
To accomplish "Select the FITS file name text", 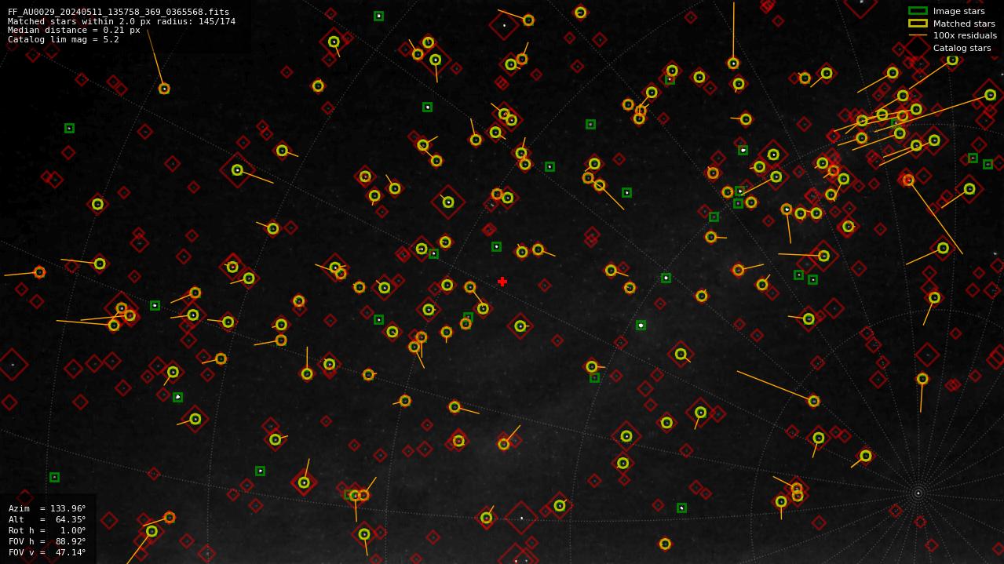I will (119, 13).
